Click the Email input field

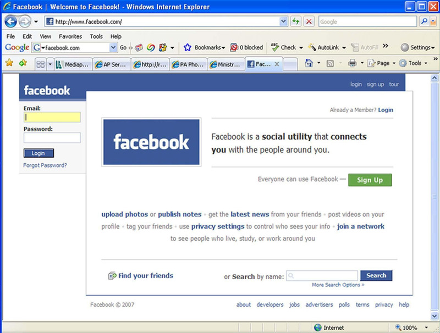click(x=52, y=117)
